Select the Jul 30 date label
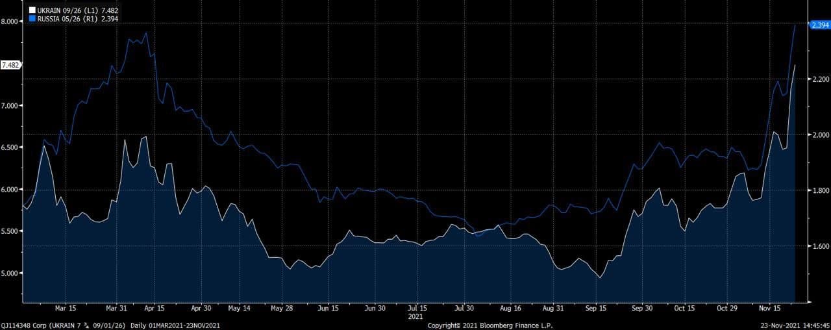Viewport: 831px width, 330px height. coord(464,309)
